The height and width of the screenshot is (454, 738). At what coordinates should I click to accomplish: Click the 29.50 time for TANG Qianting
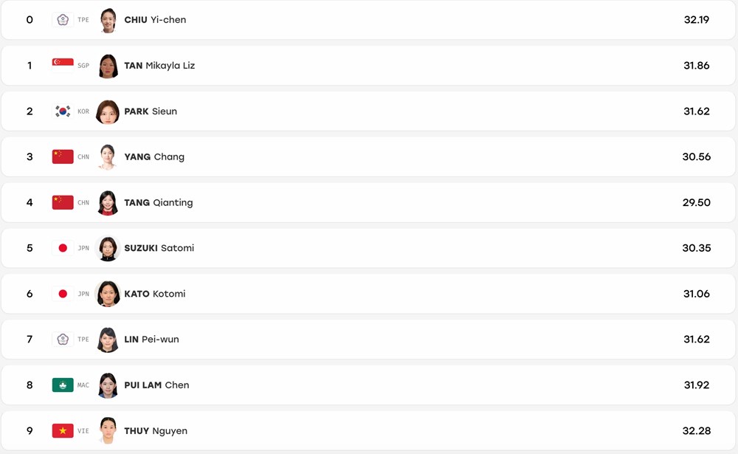pos(697,202)
